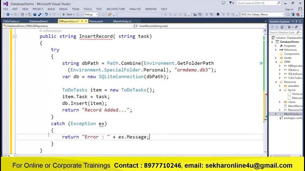Pin the Solution Explorer panel
This screenshot has width=305, height=171.
click(x=296, y=21)
